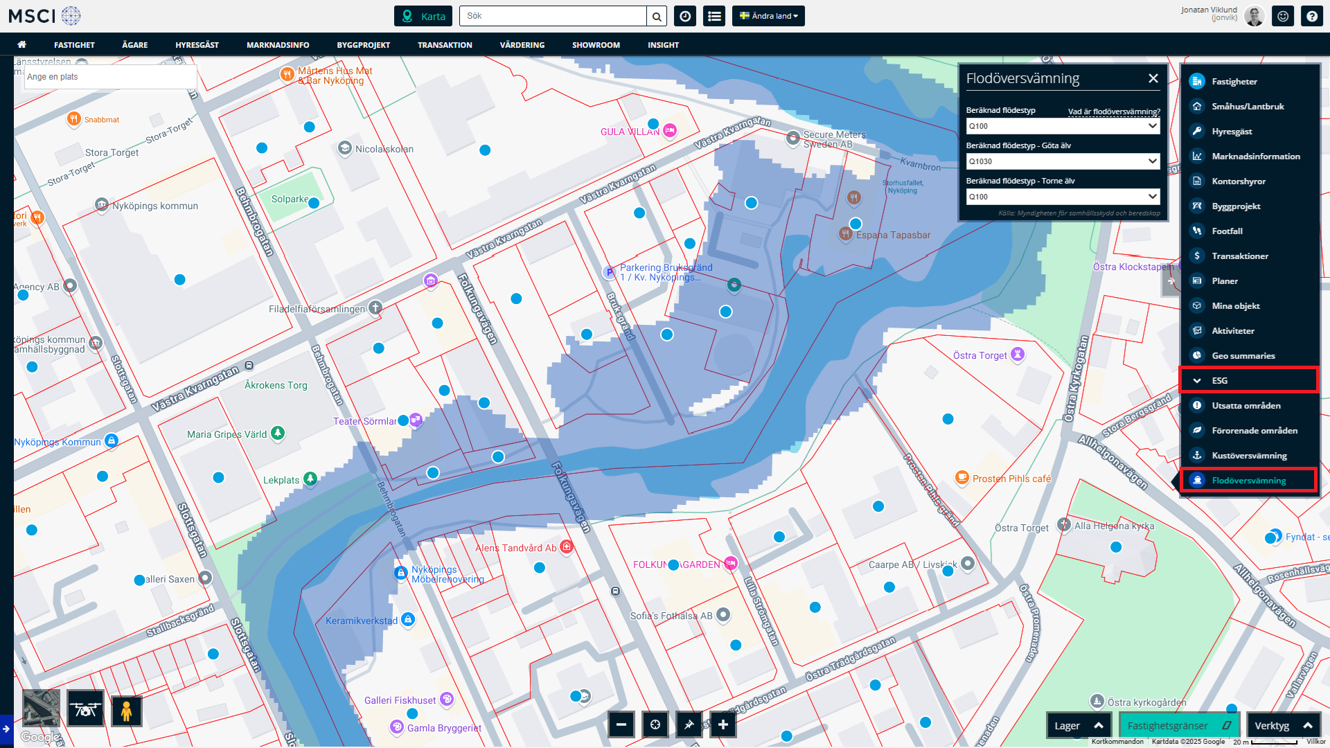This screenshot has height=748, width=1330.
Task: Click the Karta button
Action: (423, 16)
